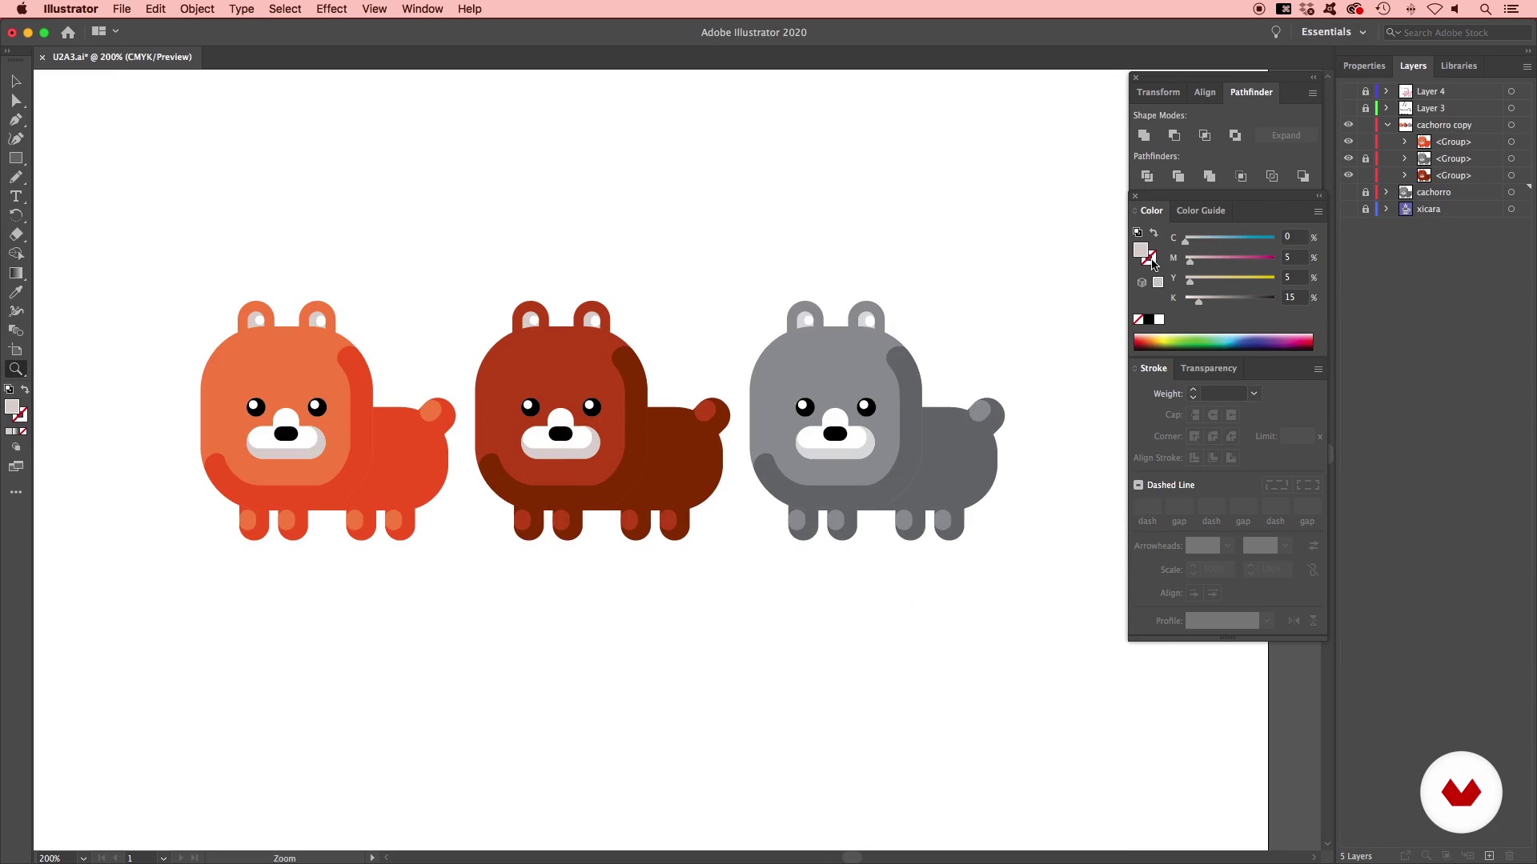This screenshot has height=864, width=1537.
Task: Select the Eraser tool
Action: (x=15, y=234)
